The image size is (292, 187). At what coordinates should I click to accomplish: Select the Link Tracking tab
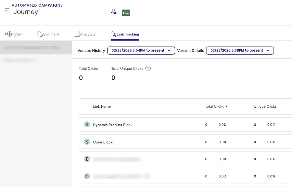pyautogui.click(x=125, y=34)
